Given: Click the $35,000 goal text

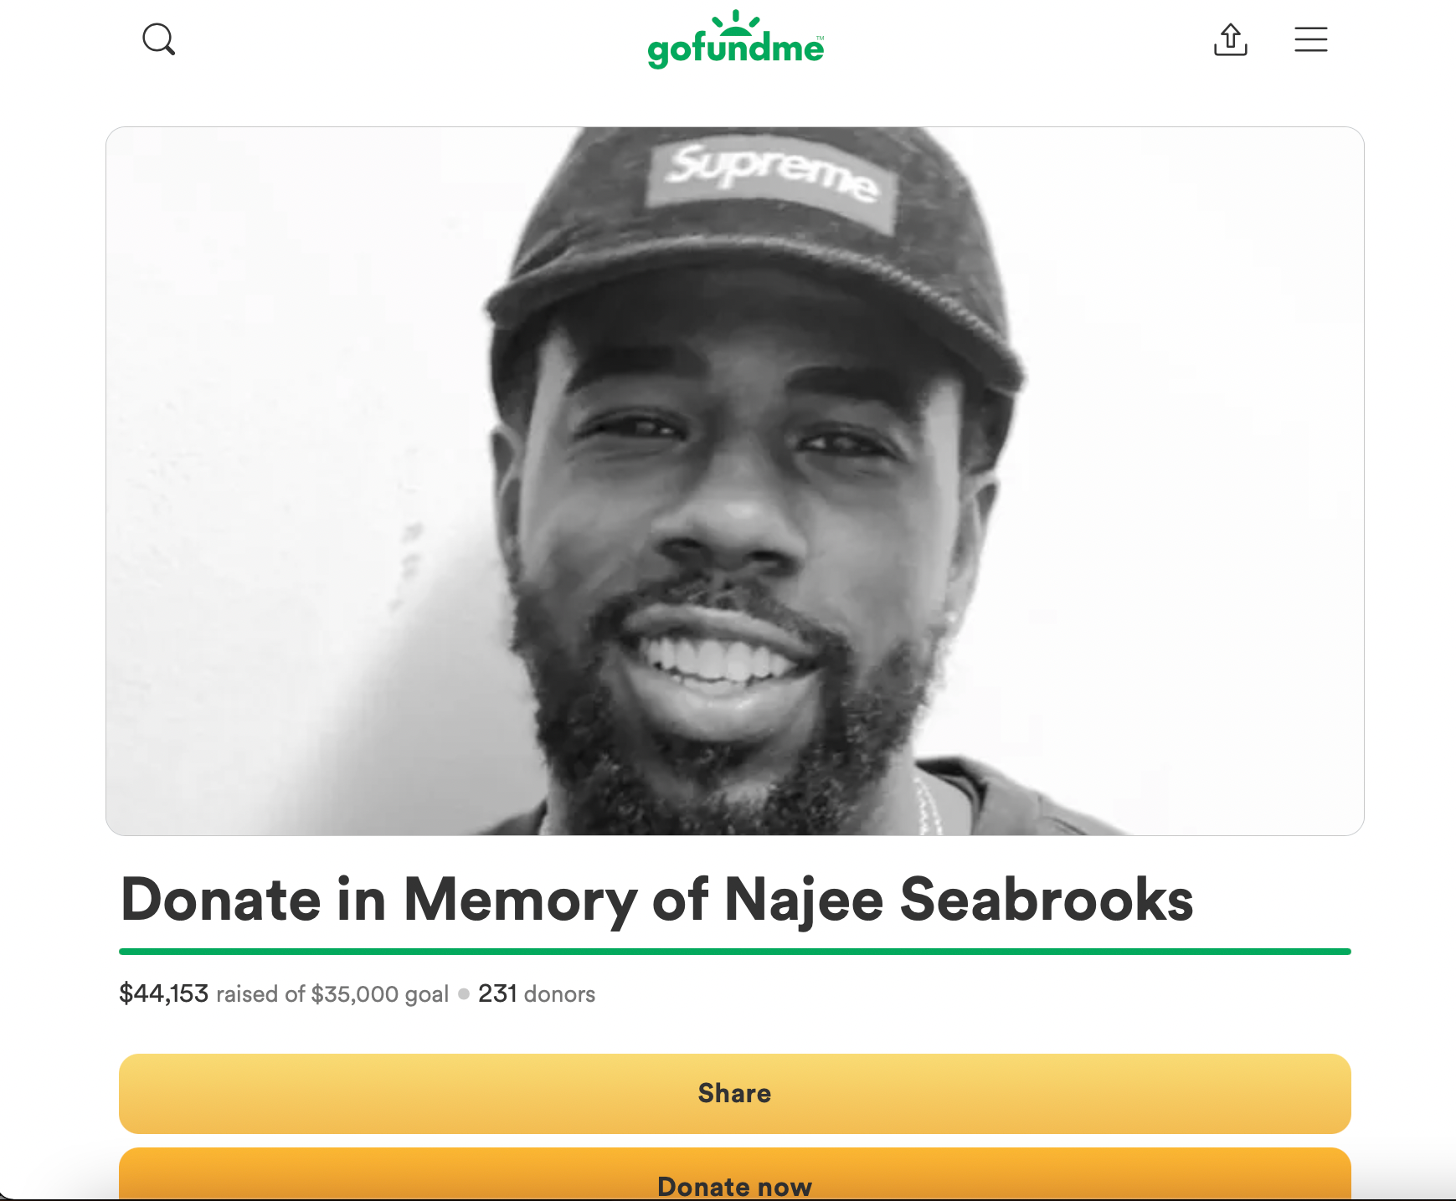Looking at the screenshot, I should 380,994.
